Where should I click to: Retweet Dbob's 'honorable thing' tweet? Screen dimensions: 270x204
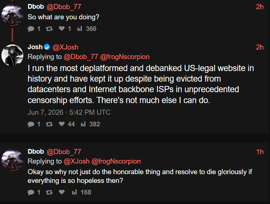point(49,192)
